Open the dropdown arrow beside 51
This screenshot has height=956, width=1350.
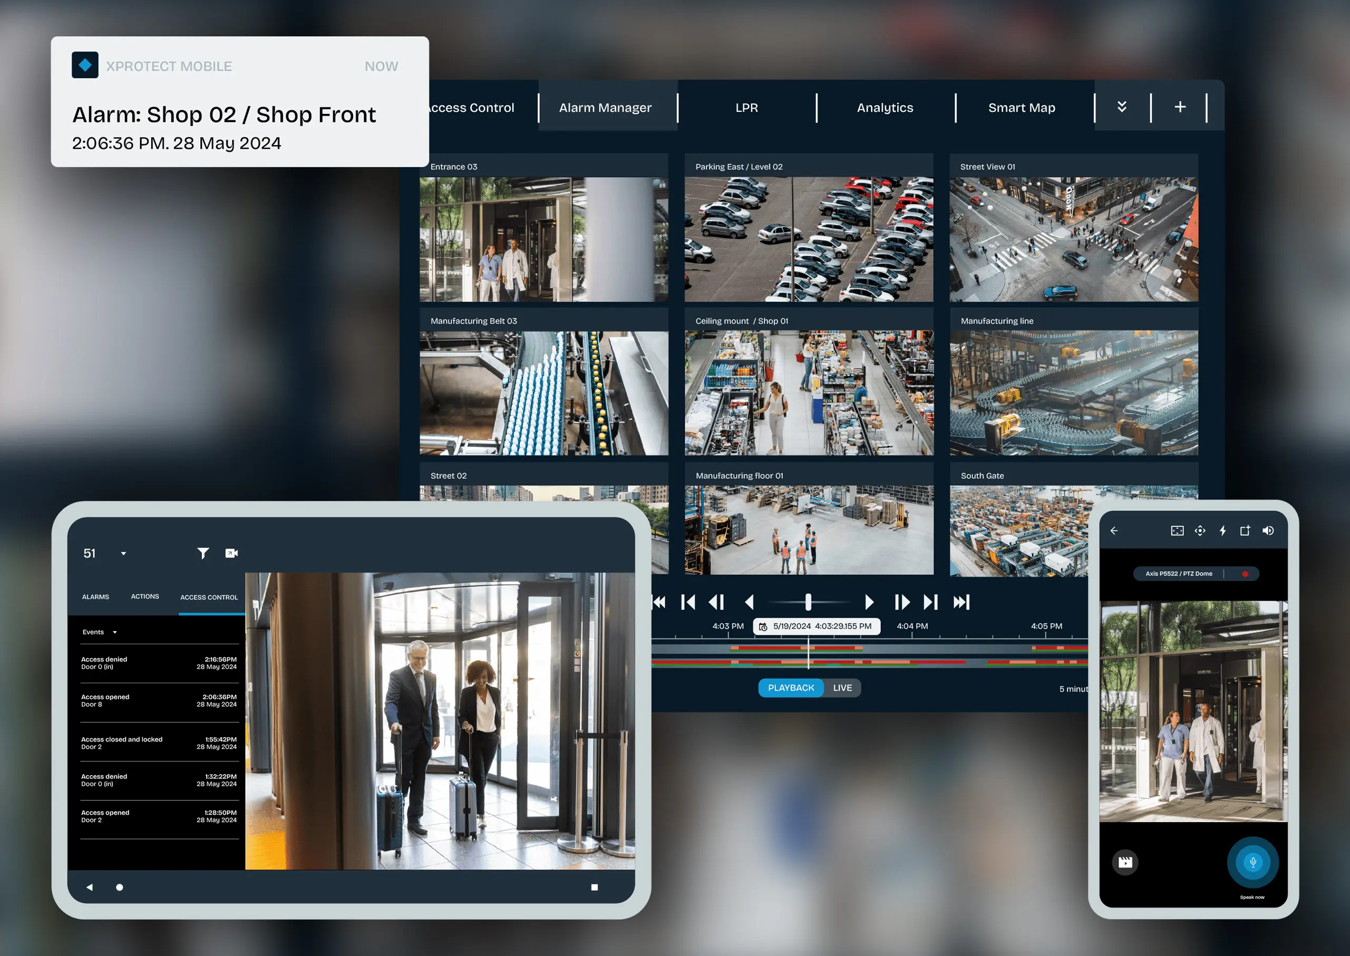(x=123, y=553)
